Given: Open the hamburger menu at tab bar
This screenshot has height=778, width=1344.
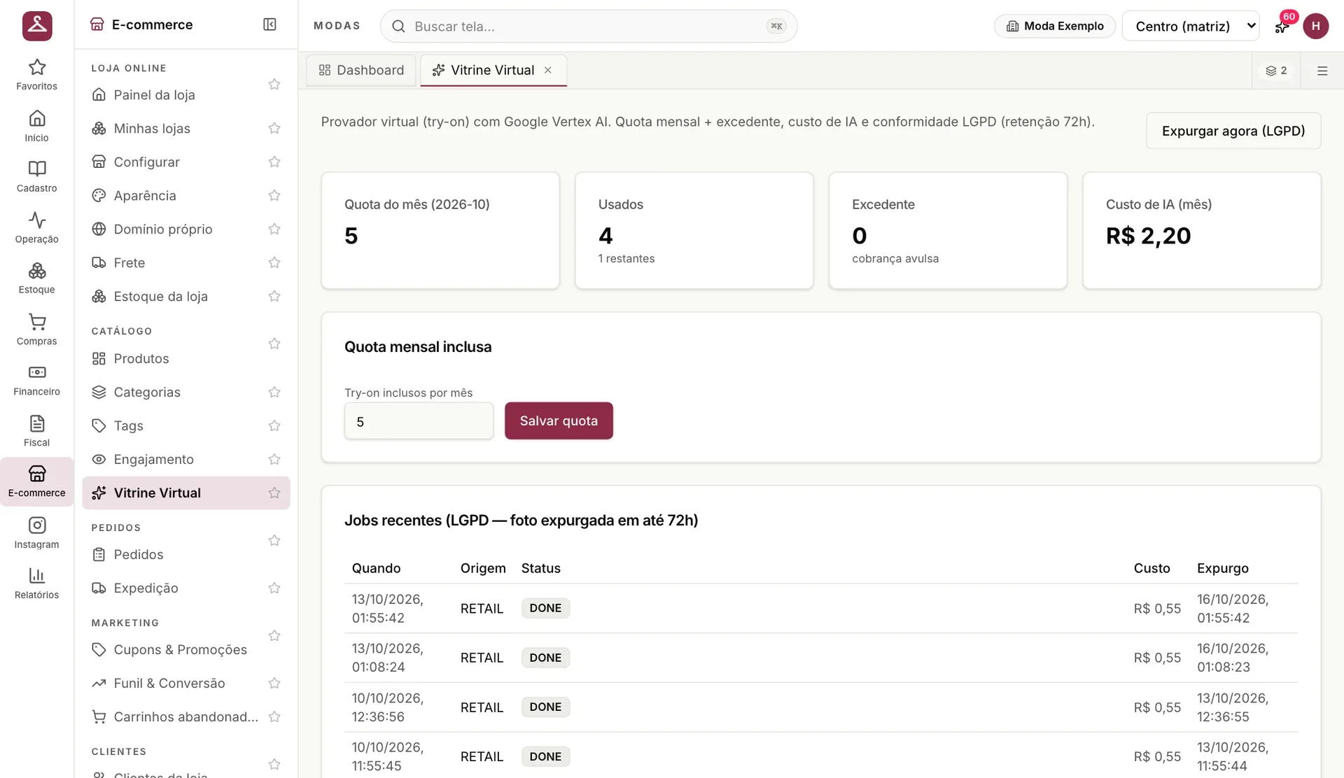Looking at the screenshot, I should 1322,71.
